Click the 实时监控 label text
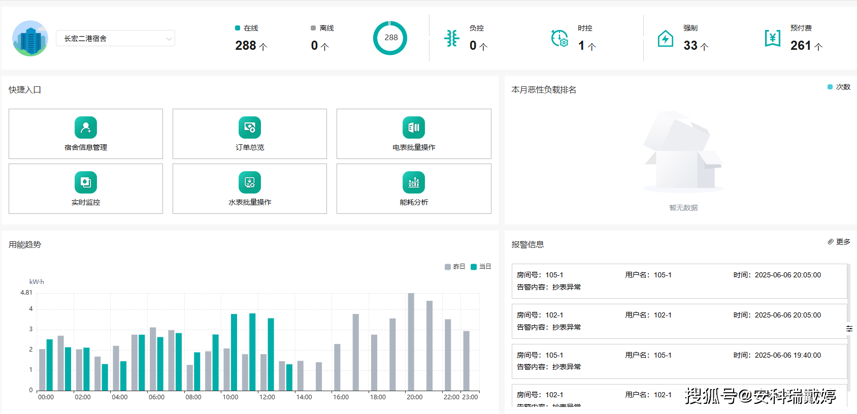Screen dimensions: 857x414 [x=86, y=202]
